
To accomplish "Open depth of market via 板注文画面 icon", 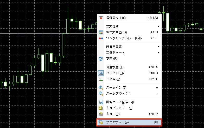I will (101, 32).
